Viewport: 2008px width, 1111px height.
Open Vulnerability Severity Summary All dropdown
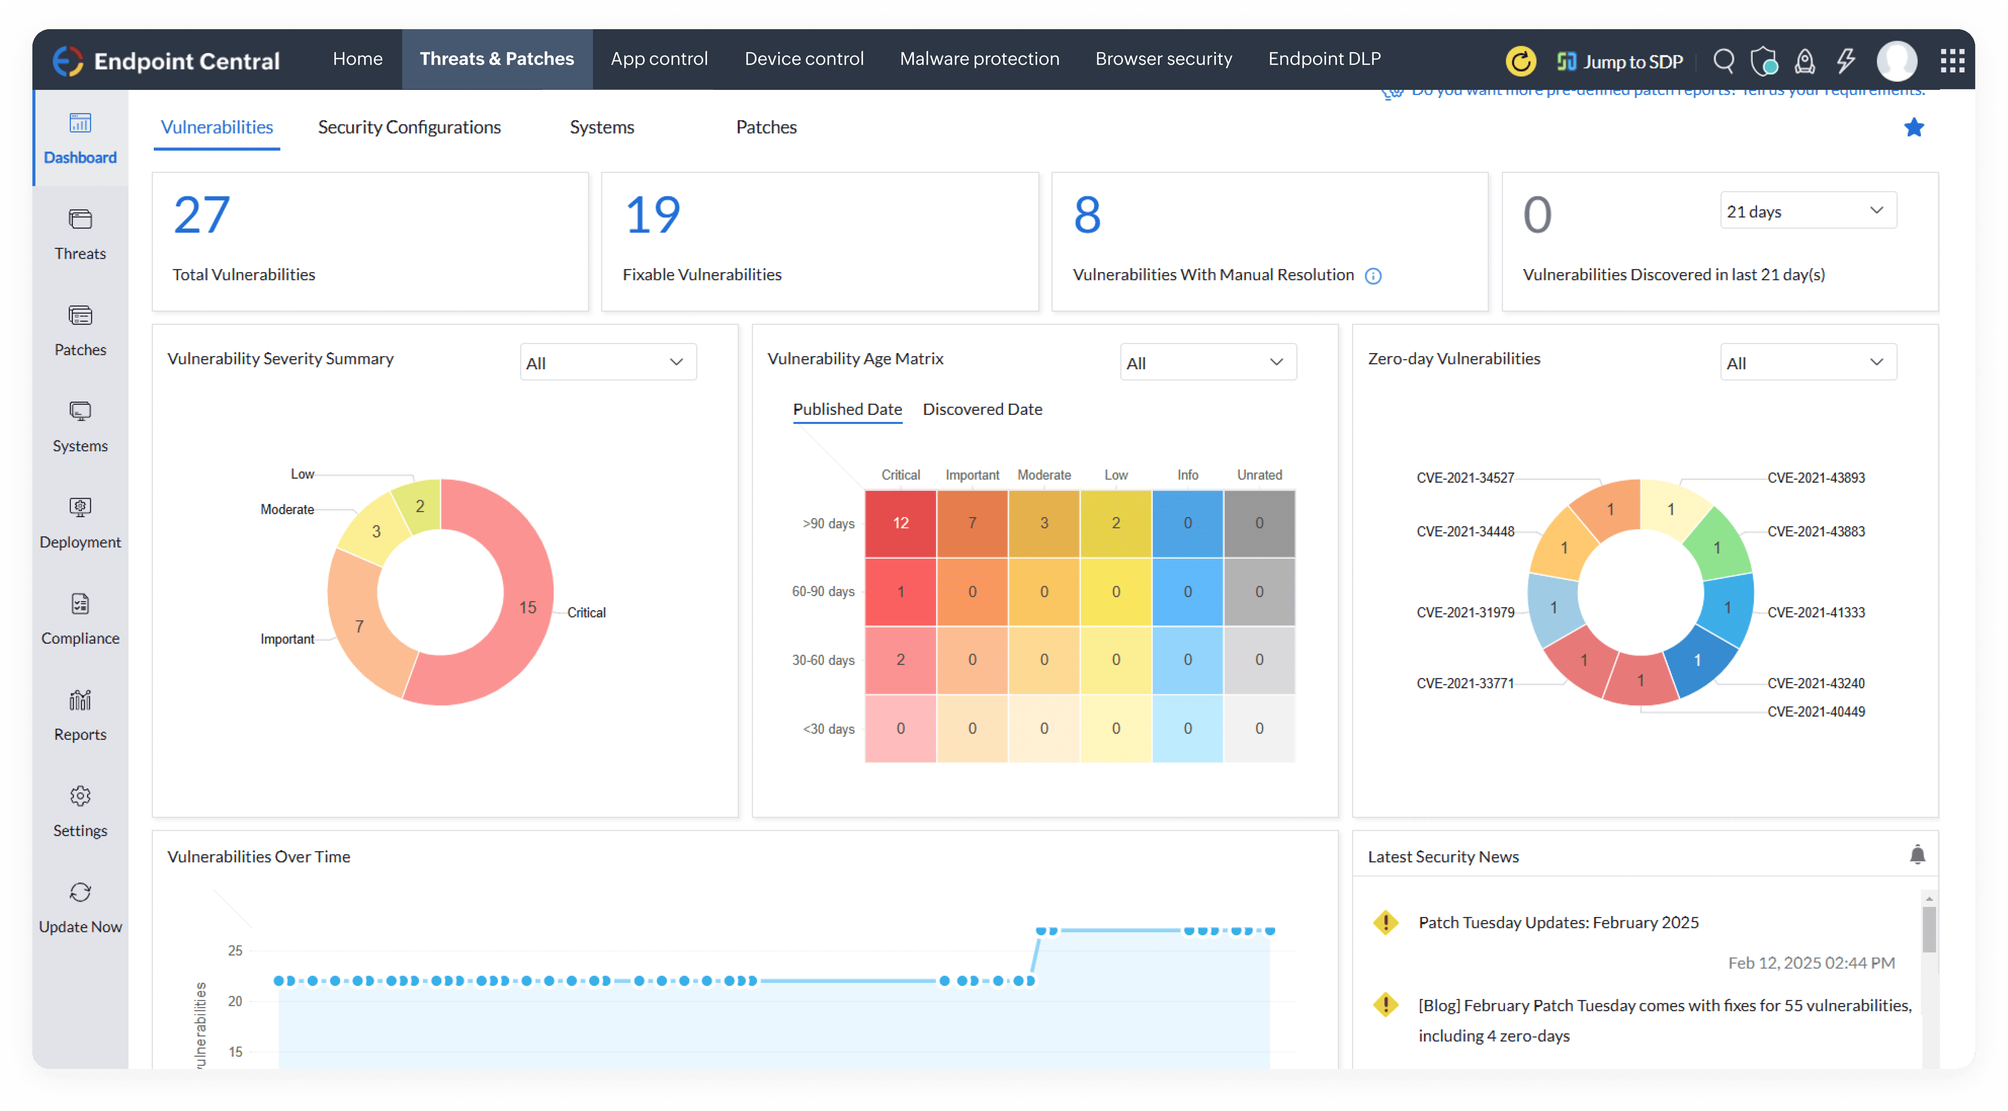coord(607,362)
